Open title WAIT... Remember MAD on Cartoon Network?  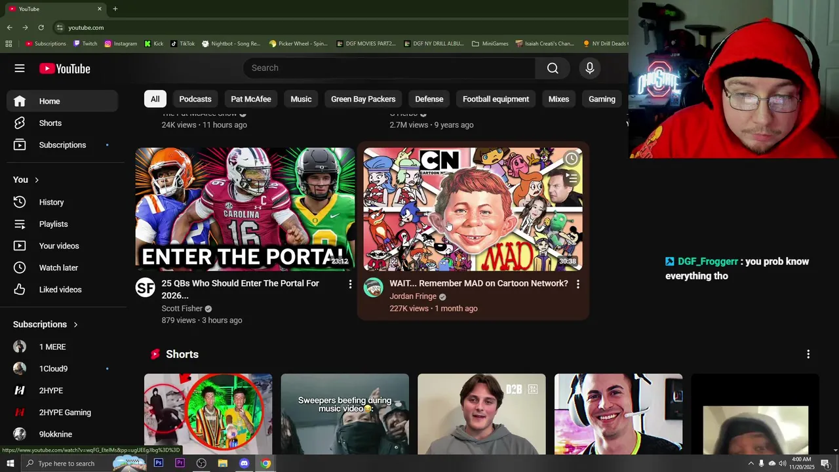[478, 283]
